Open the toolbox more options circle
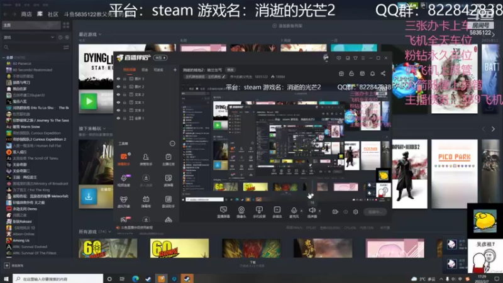The height and width of the screenshot is (283, 503). point(172,143)
